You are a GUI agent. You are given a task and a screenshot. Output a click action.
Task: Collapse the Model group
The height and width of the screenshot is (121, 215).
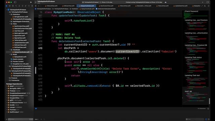click(x=10, y=54)
